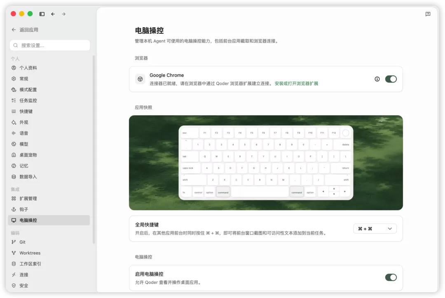This screenshot has height=298, width=445.
Task: Click the keyboard illustration image
Action: (266, 163)
